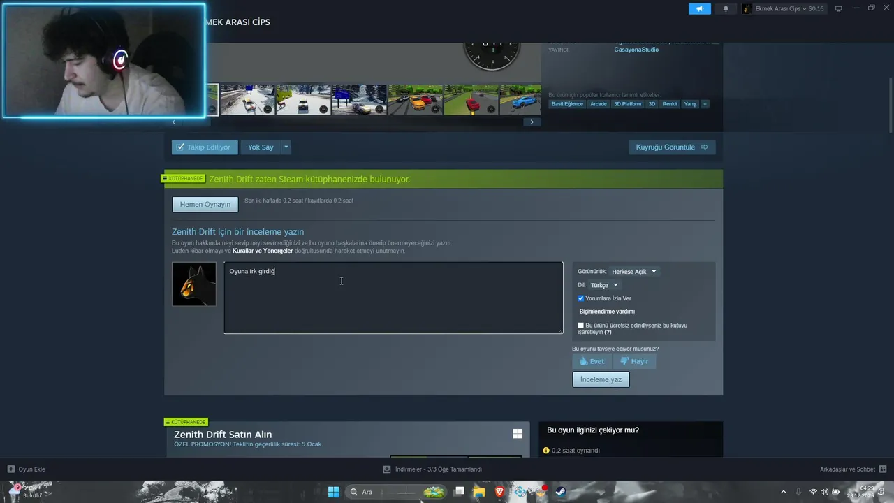
Task: Open Task View on the taskbar
Action: pyautogui.click(x=459, y=492)
